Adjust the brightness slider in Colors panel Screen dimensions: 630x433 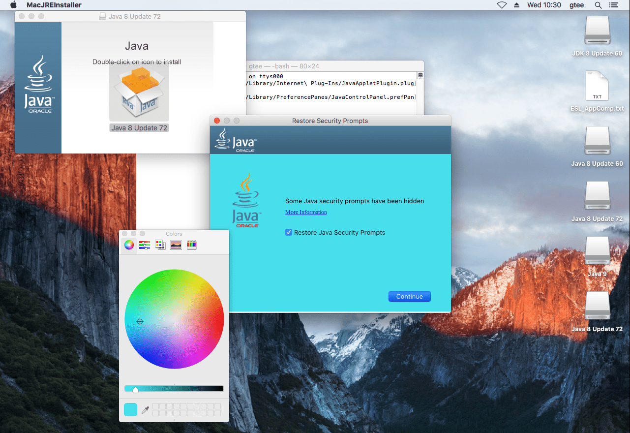(x=135, y=388)
